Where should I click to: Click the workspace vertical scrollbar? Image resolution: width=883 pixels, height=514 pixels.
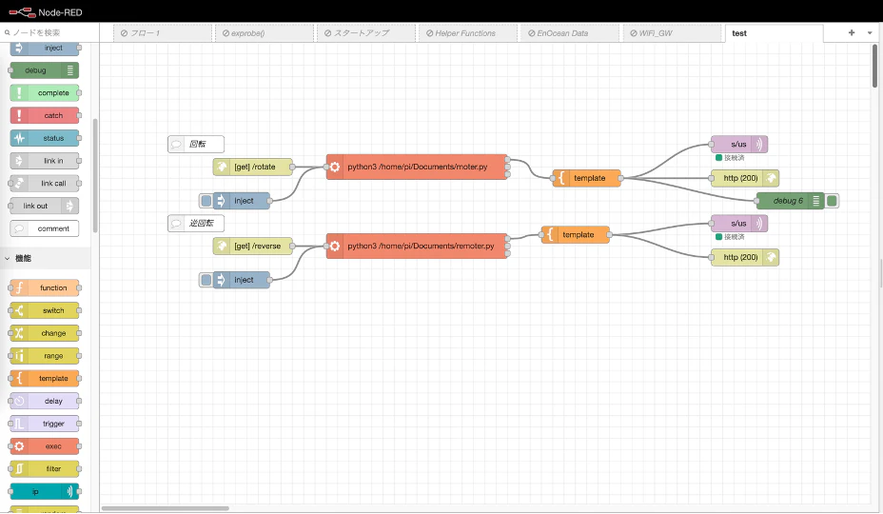click(874, 67)
